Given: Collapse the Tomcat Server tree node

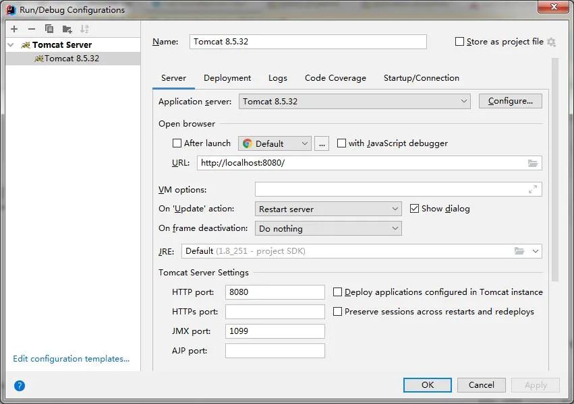Looking at the screenshot, I should coord(11,45).
